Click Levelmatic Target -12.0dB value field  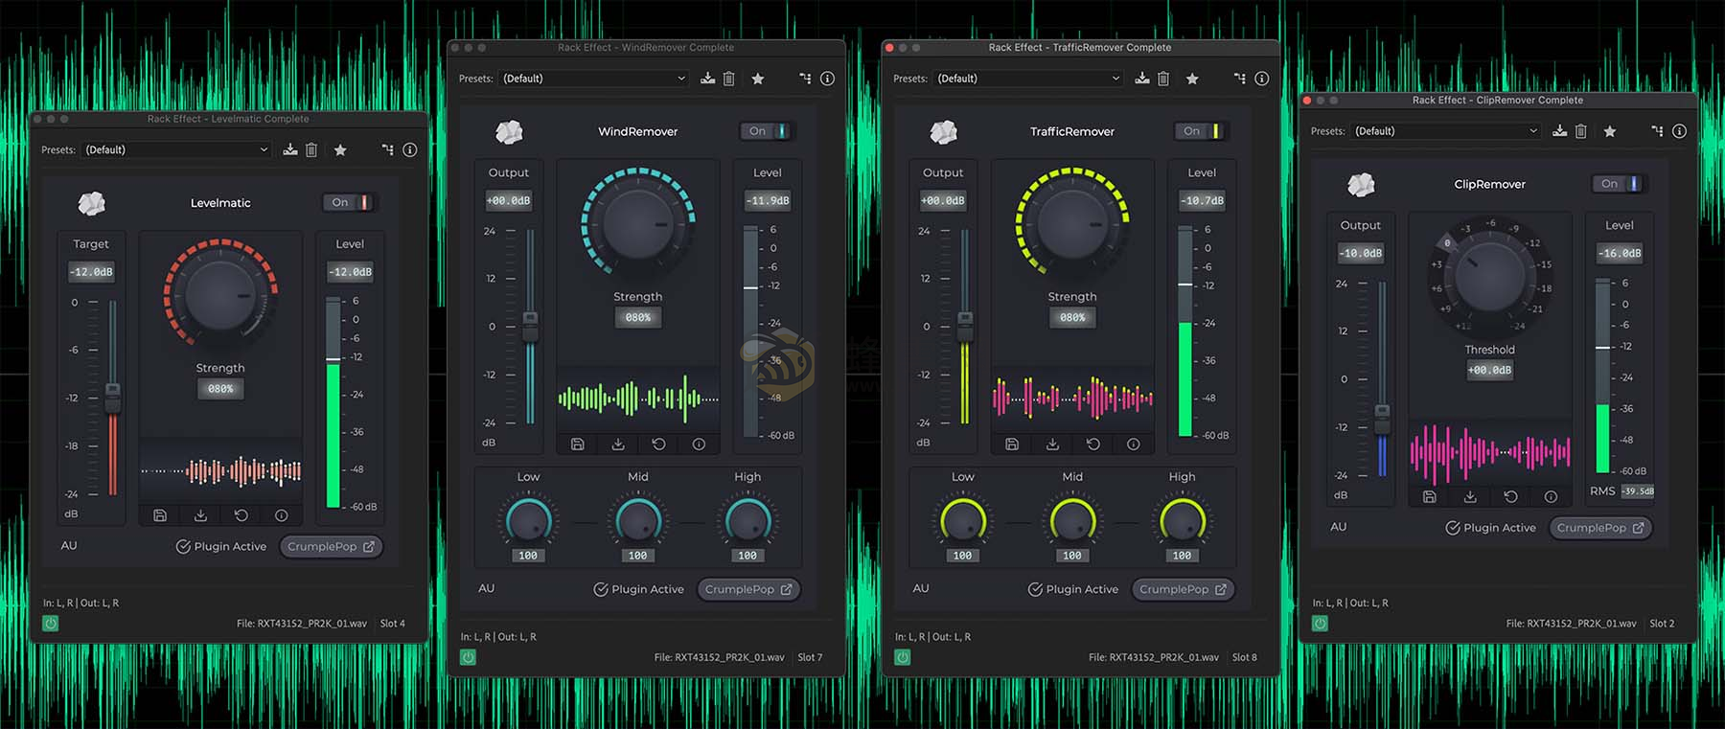[92, 272]
